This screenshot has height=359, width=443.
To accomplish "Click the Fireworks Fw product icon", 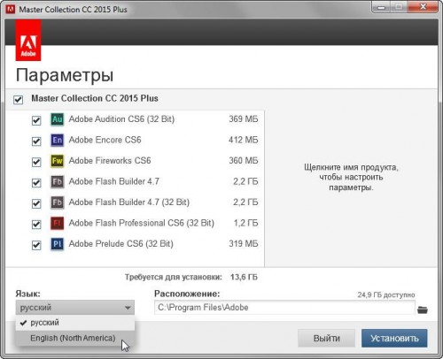I will [x=58, y=161].
